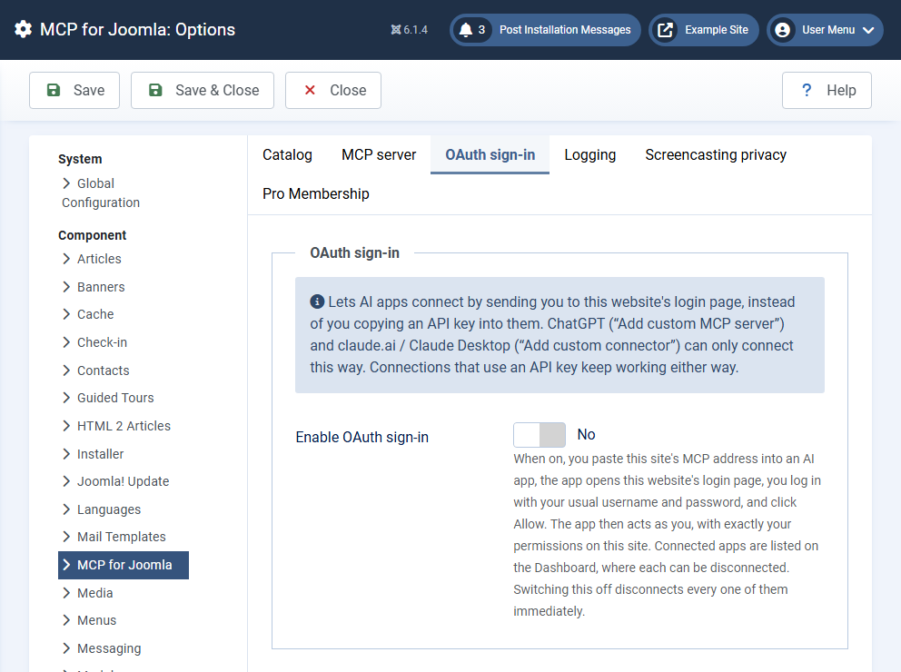This screenshot has height=672, width=901.
Task: Open HTML 2 Articles options
Action: tap(124, 426)
